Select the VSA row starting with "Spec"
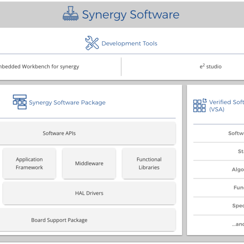This screenshot has width=244, height=244. (237, 206)
